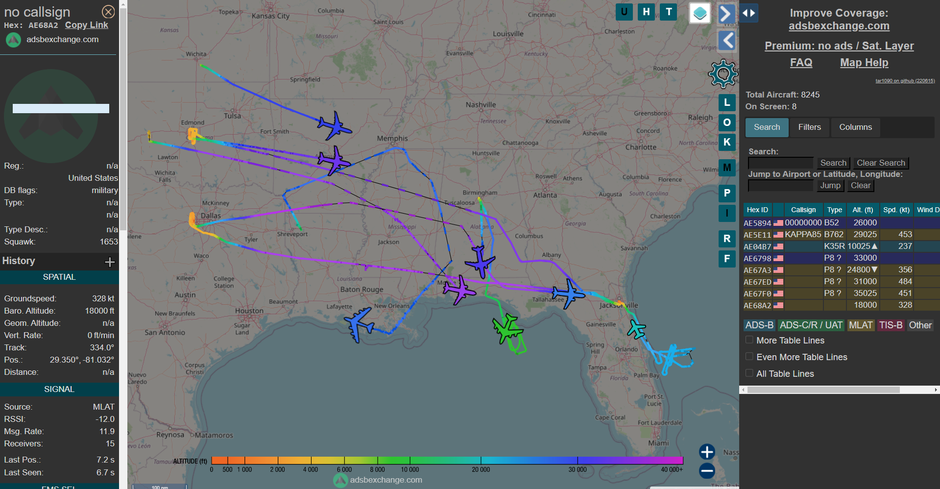This screenshot has height=489, width=940.
Task: Click the Search button
Action: pos(833,163)
